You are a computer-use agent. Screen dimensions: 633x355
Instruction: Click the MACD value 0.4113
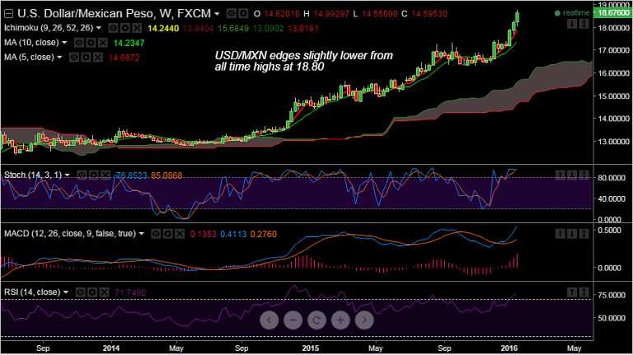click(x=233, y=234)
